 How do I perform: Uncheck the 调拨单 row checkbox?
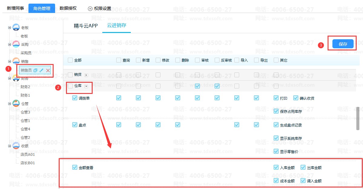pyautogui.click(x=75, y=98)
